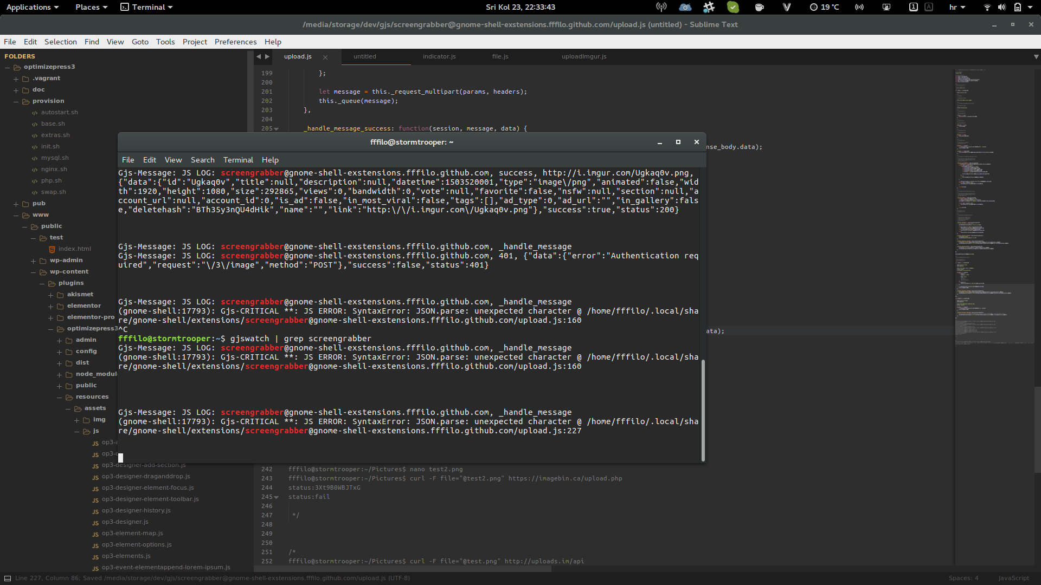Collapse the optimizepress3 root folder
This screenshot has width=1041, height=585.
click(8, 67)
